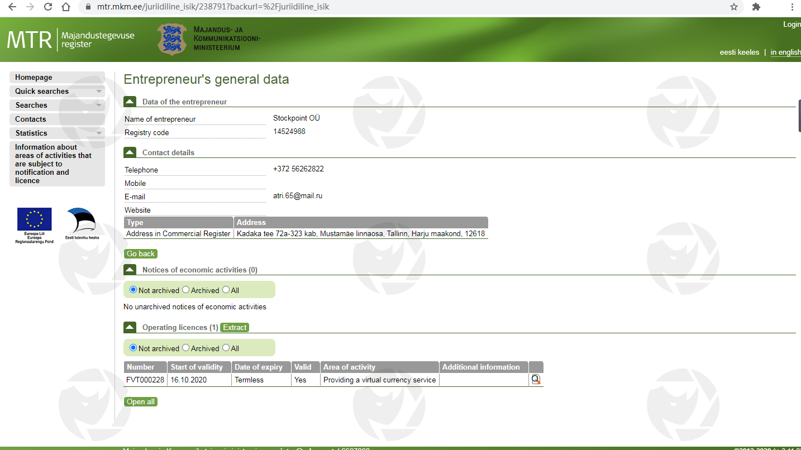Open the MTR Majandustegevuse register logo

click(x=70, y=40)
